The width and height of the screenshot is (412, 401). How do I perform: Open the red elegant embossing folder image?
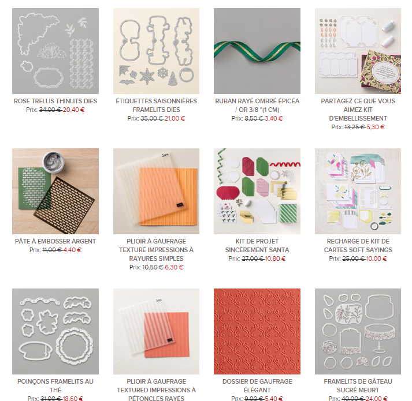click(257, 331)
